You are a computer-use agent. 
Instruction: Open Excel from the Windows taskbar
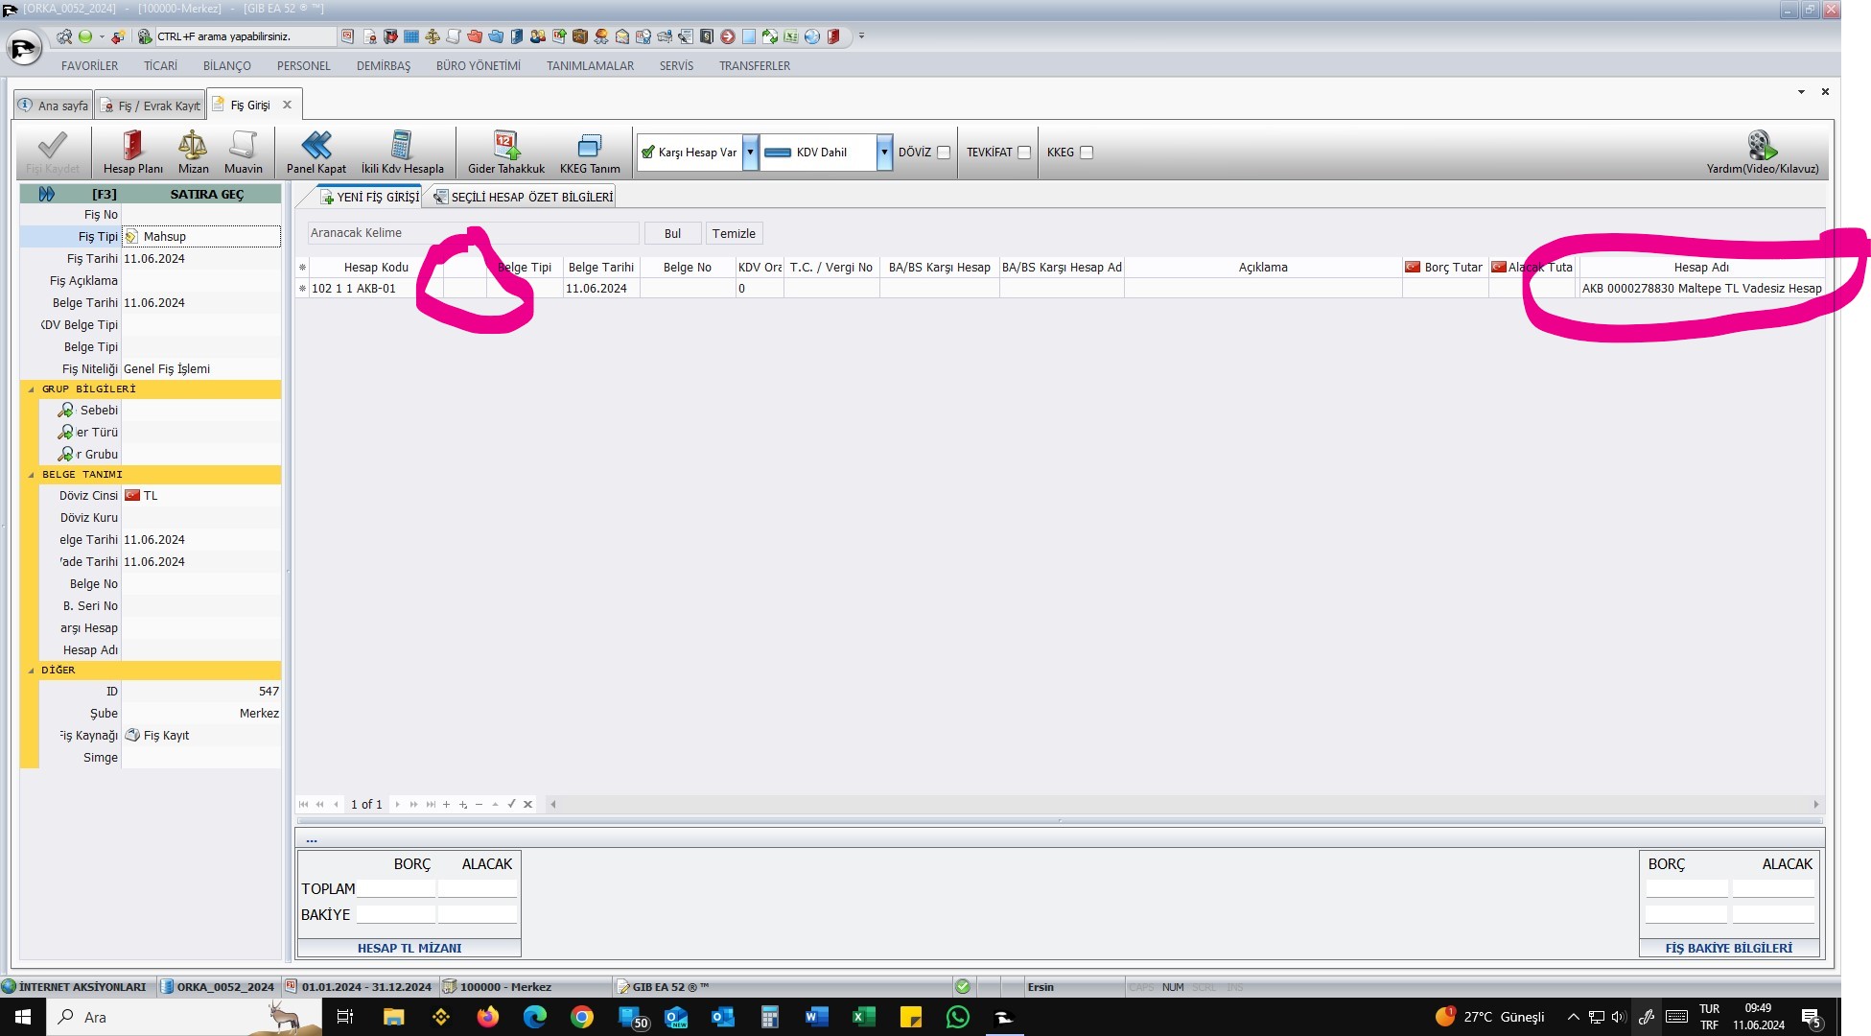862,1017
